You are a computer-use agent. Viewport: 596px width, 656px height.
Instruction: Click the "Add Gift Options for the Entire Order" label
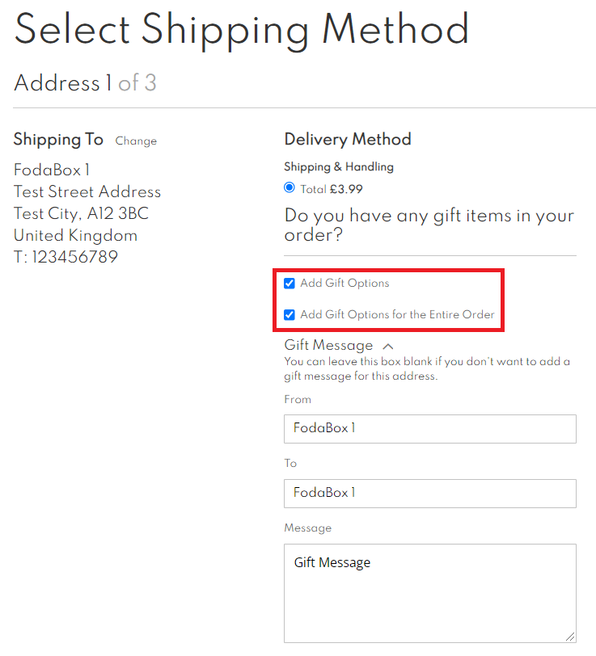coord(397,314)
